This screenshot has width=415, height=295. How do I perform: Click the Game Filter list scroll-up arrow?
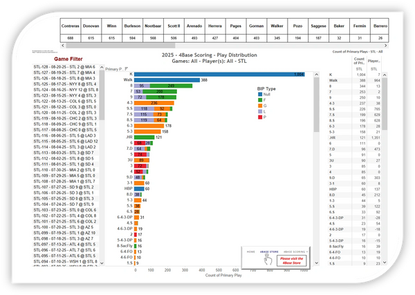pos(102,68)
